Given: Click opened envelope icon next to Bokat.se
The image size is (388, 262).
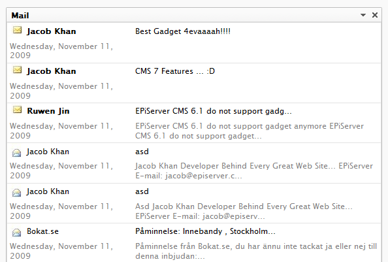Looking at the screenshot, I should tap(16, 232).
